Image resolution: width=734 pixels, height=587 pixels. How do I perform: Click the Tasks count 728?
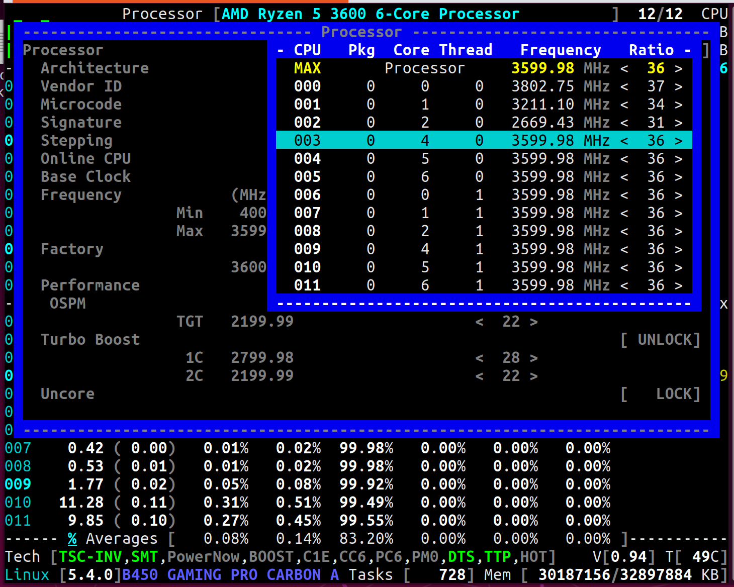point(452,574)
